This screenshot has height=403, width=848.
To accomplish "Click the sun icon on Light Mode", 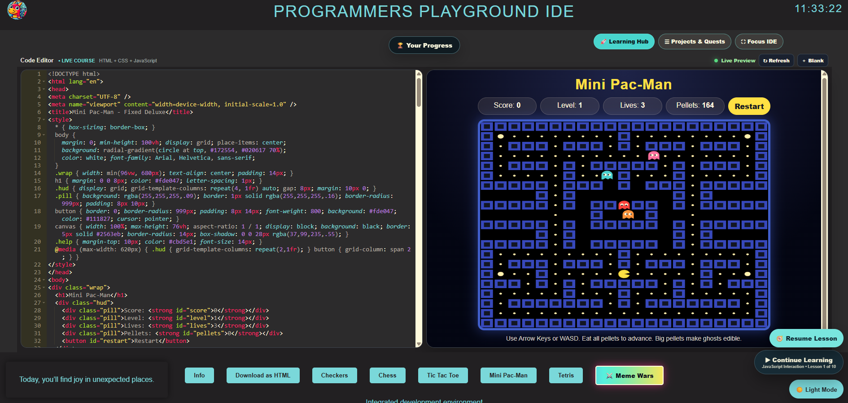I will (x=800, y=390).
